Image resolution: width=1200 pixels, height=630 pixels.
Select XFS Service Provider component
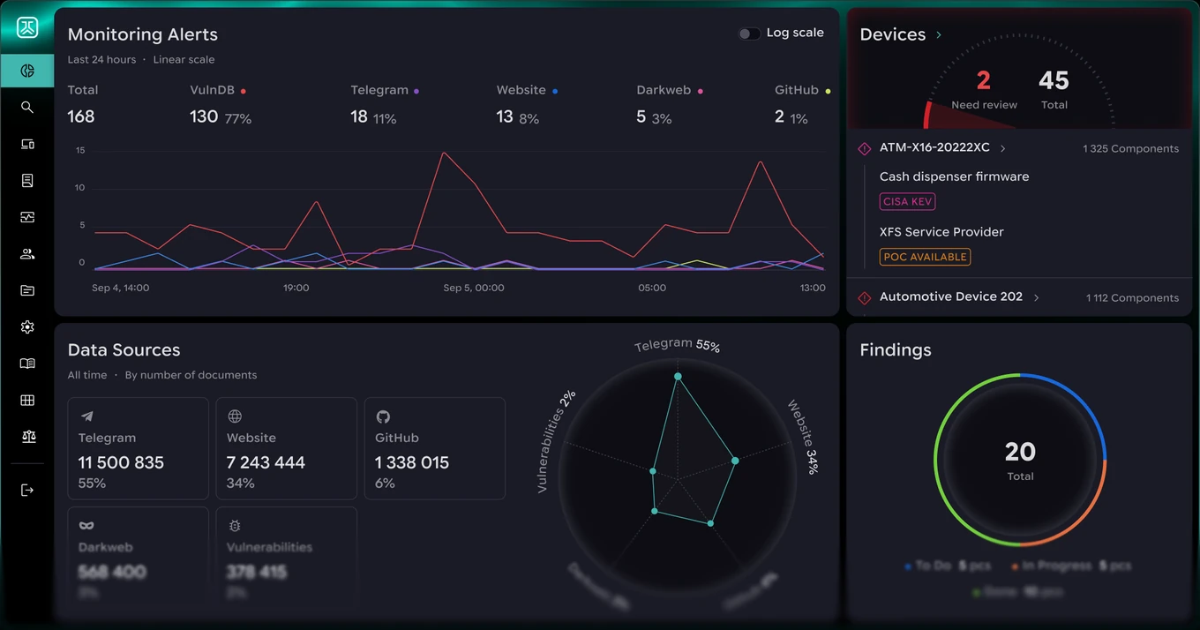coord(941,232)
